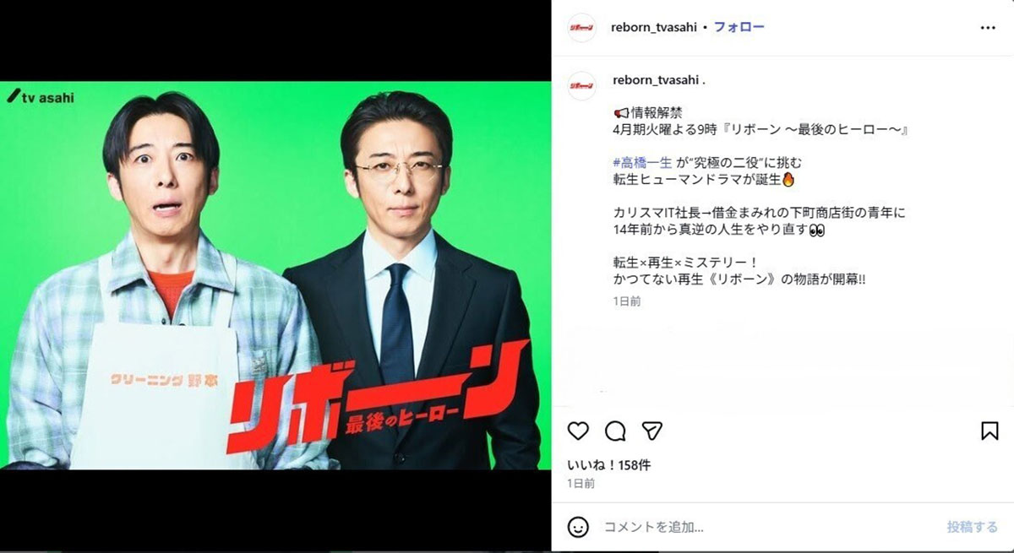
Task: Open reborn_tvasahi username in the header
Action: 654,27
